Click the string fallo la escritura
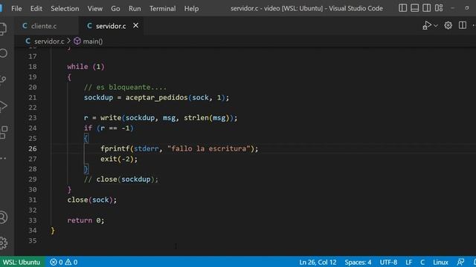This screenshot has height=267, width=476. 209,148
